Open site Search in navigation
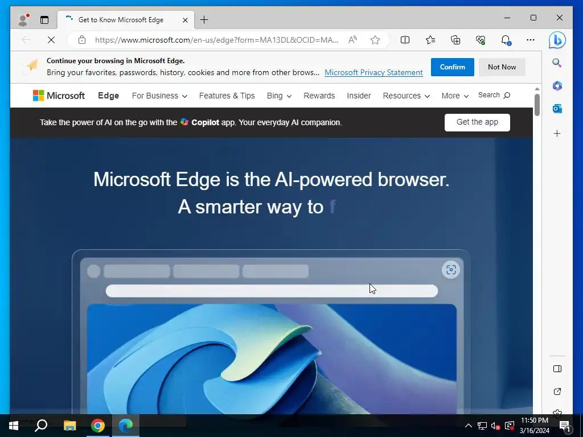This screenshot has width=583, height=437. coord(494,95)
